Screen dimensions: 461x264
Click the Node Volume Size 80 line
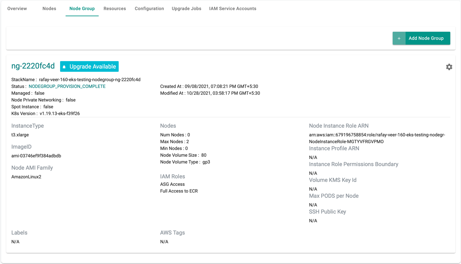(x=183, y=155)
